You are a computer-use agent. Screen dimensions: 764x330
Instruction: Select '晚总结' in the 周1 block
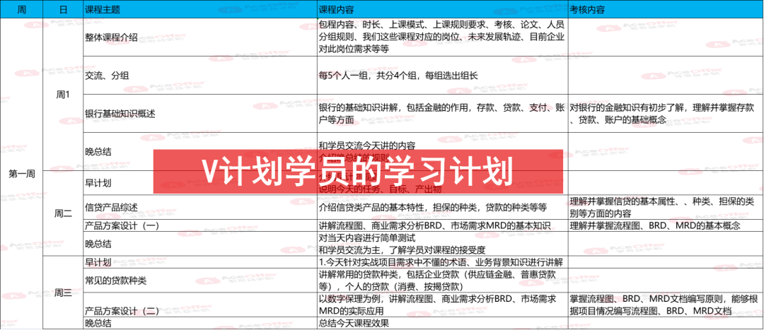pyautogui.click(x=199, y=151)
